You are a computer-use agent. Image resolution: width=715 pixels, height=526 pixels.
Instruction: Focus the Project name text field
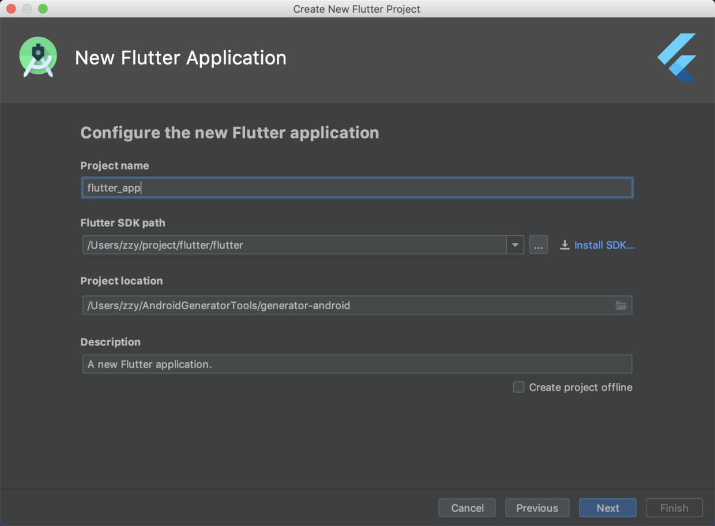(x=357, y=188)
